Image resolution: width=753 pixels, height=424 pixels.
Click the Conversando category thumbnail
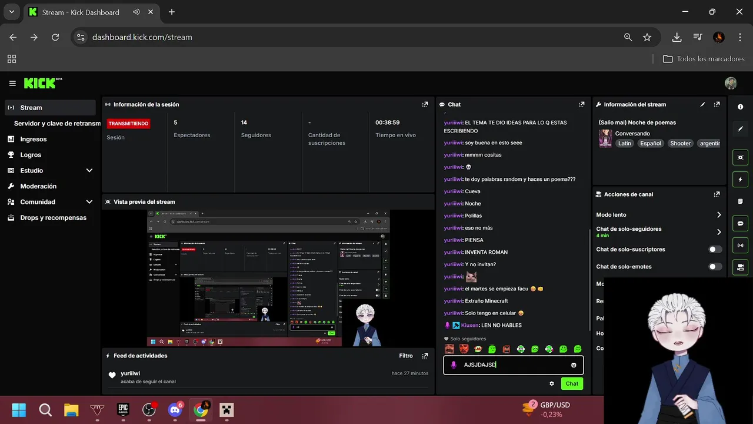pyautogui.click(x=605, y=138)
